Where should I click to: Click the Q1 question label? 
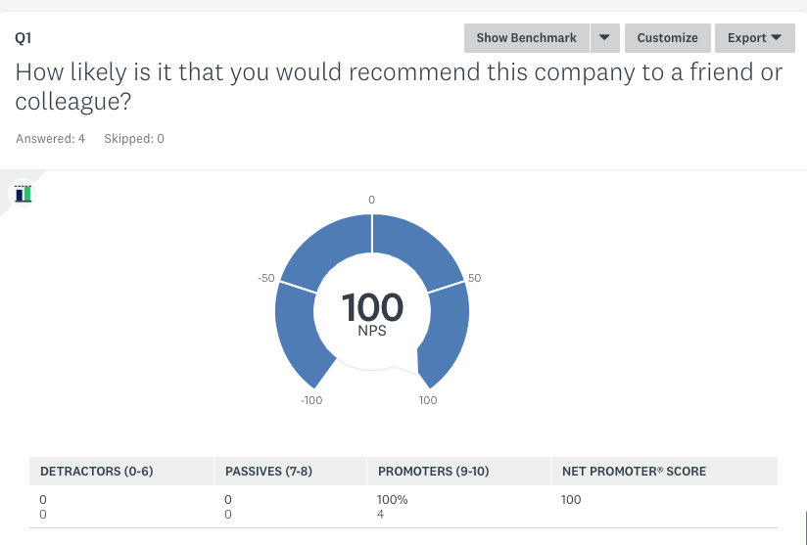pos(24,38)
